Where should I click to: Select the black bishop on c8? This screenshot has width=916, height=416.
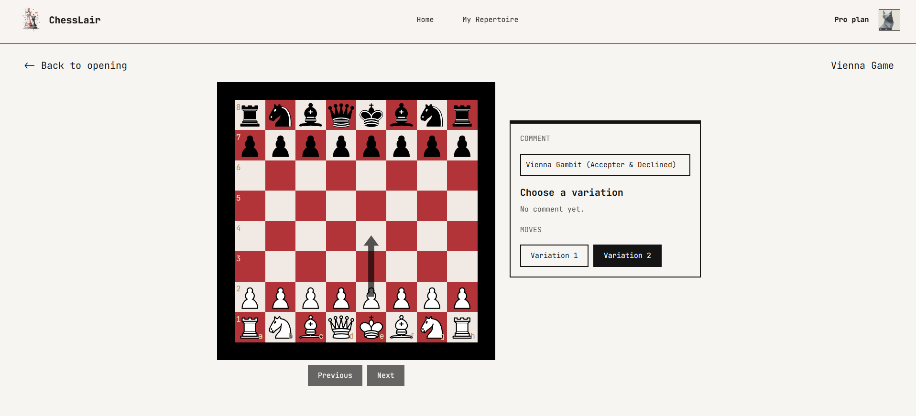tap(311, 115)
